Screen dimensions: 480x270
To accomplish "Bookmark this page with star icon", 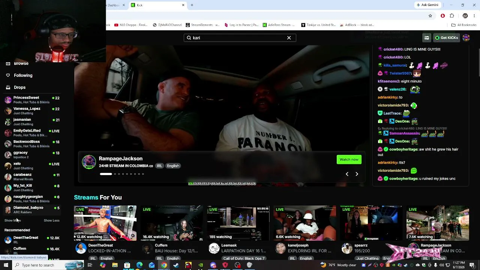I will (x=430, y=16).
